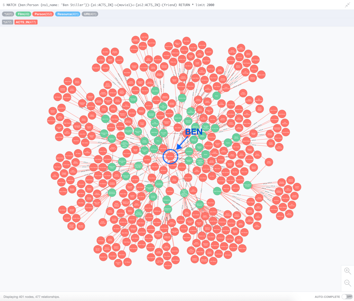This screenshot has width=354, height=301.
Task: Select the Film(49) label filter pill
Action: pyautogui.click(x=23, y=14)
